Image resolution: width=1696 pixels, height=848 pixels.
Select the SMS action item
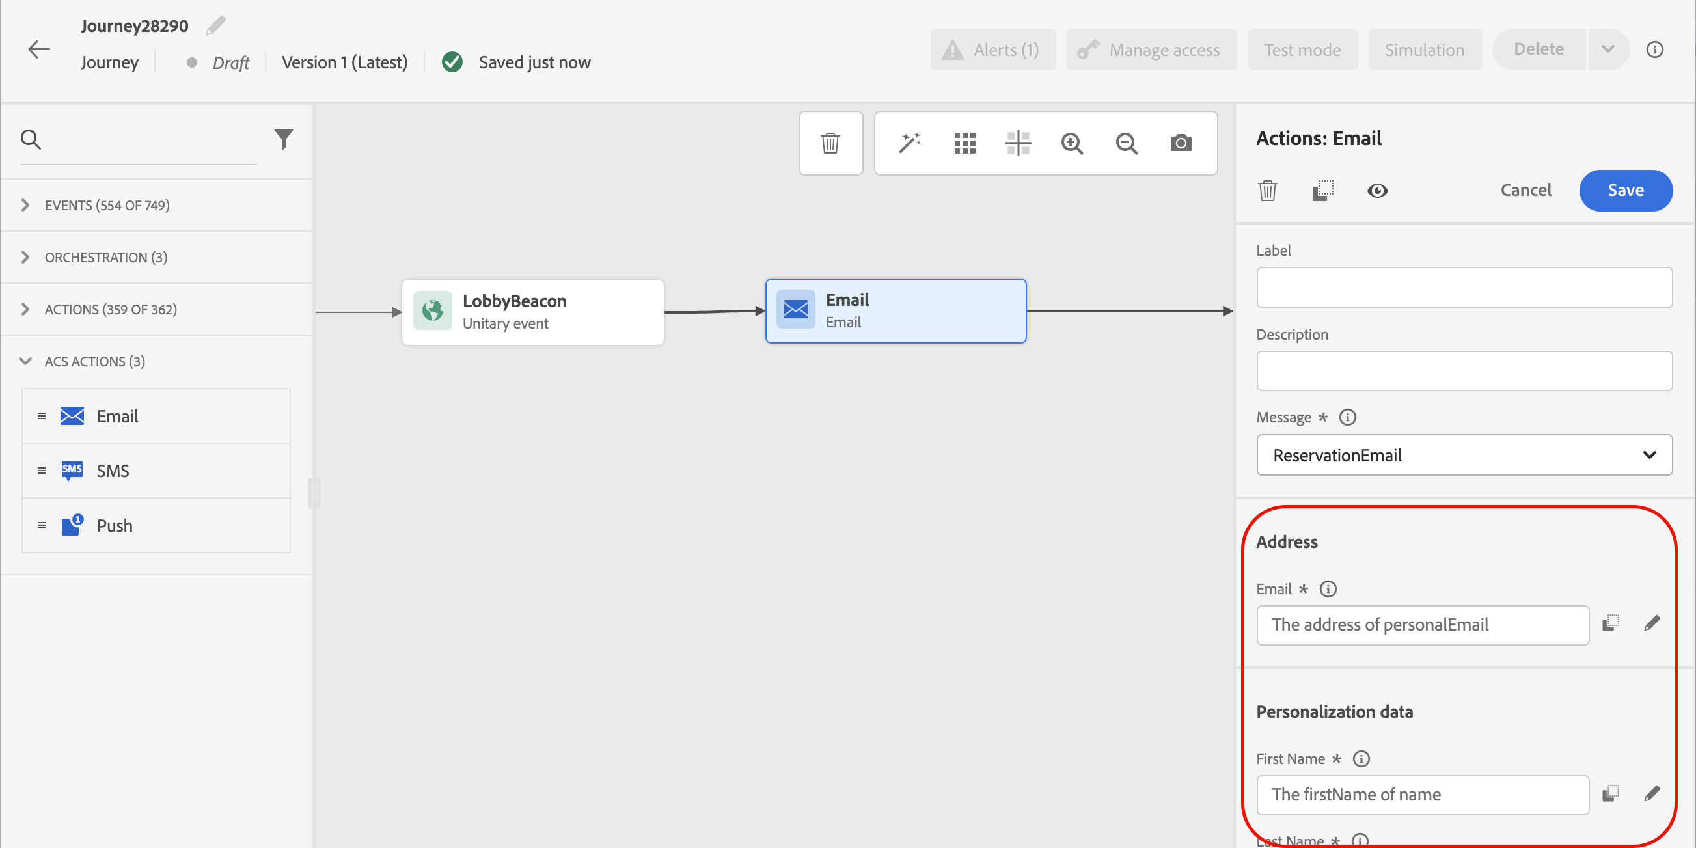[113, 471]
